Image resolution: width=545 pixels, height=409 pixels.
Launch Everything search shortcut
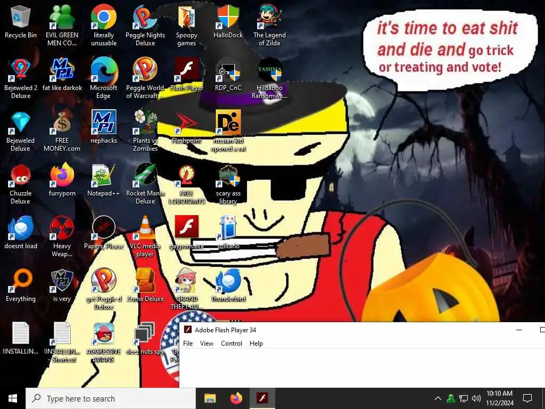pyautogui.click(x=21, y=285)
